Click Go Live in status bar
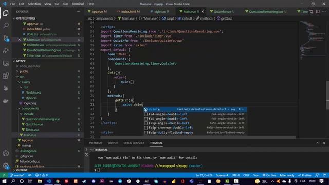329x185 pixels. pos(269,175)
